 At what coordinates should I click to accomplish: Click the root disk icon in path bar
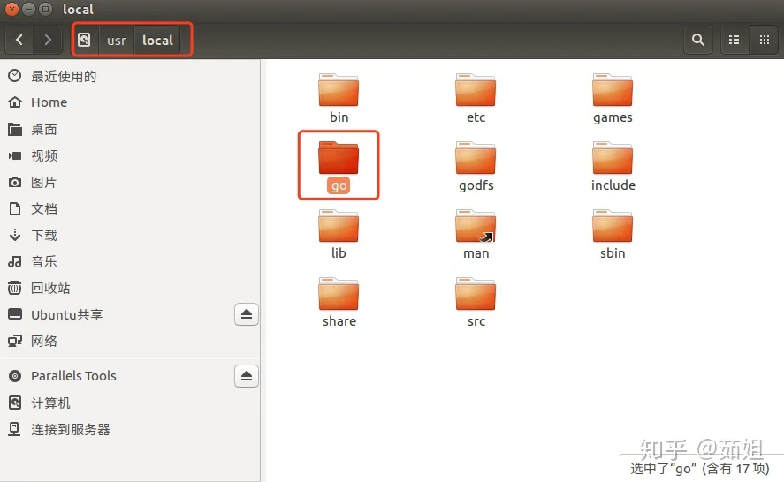pyautogui.click(x=84, y=40)
